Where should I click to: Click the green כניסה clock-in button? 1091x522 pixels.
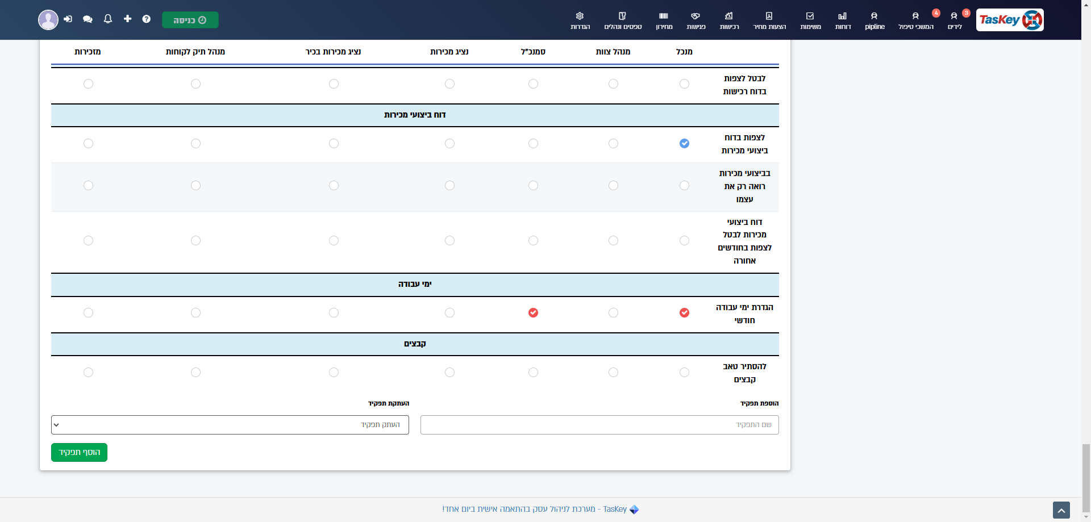pos(190,20)
